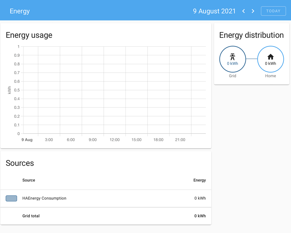
Task: Click the Home label below the house circle
Action: coord(270,76)
